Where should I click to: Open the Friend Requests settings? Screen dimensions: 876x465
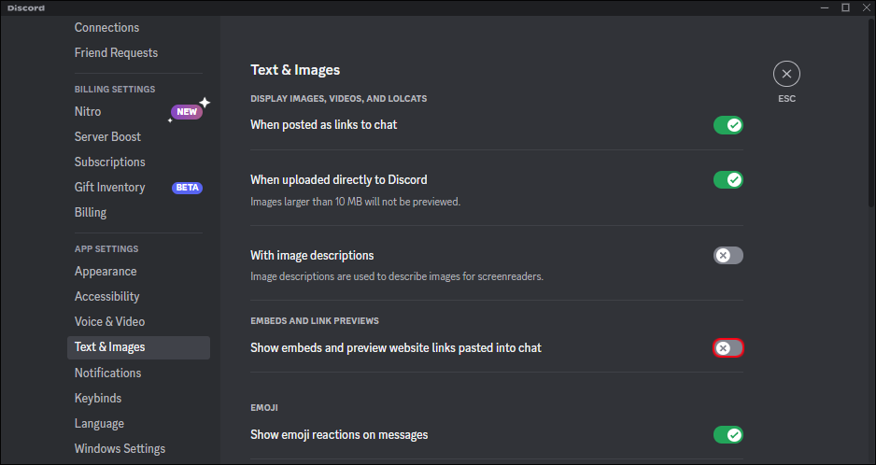(116, 53)
